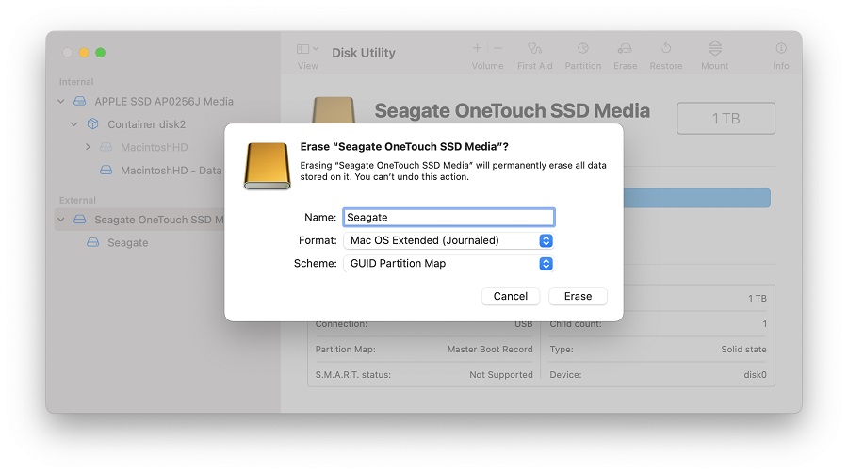Click the yellow minimize window button
This screenshot has width=848, height=474.
(84, 53)
